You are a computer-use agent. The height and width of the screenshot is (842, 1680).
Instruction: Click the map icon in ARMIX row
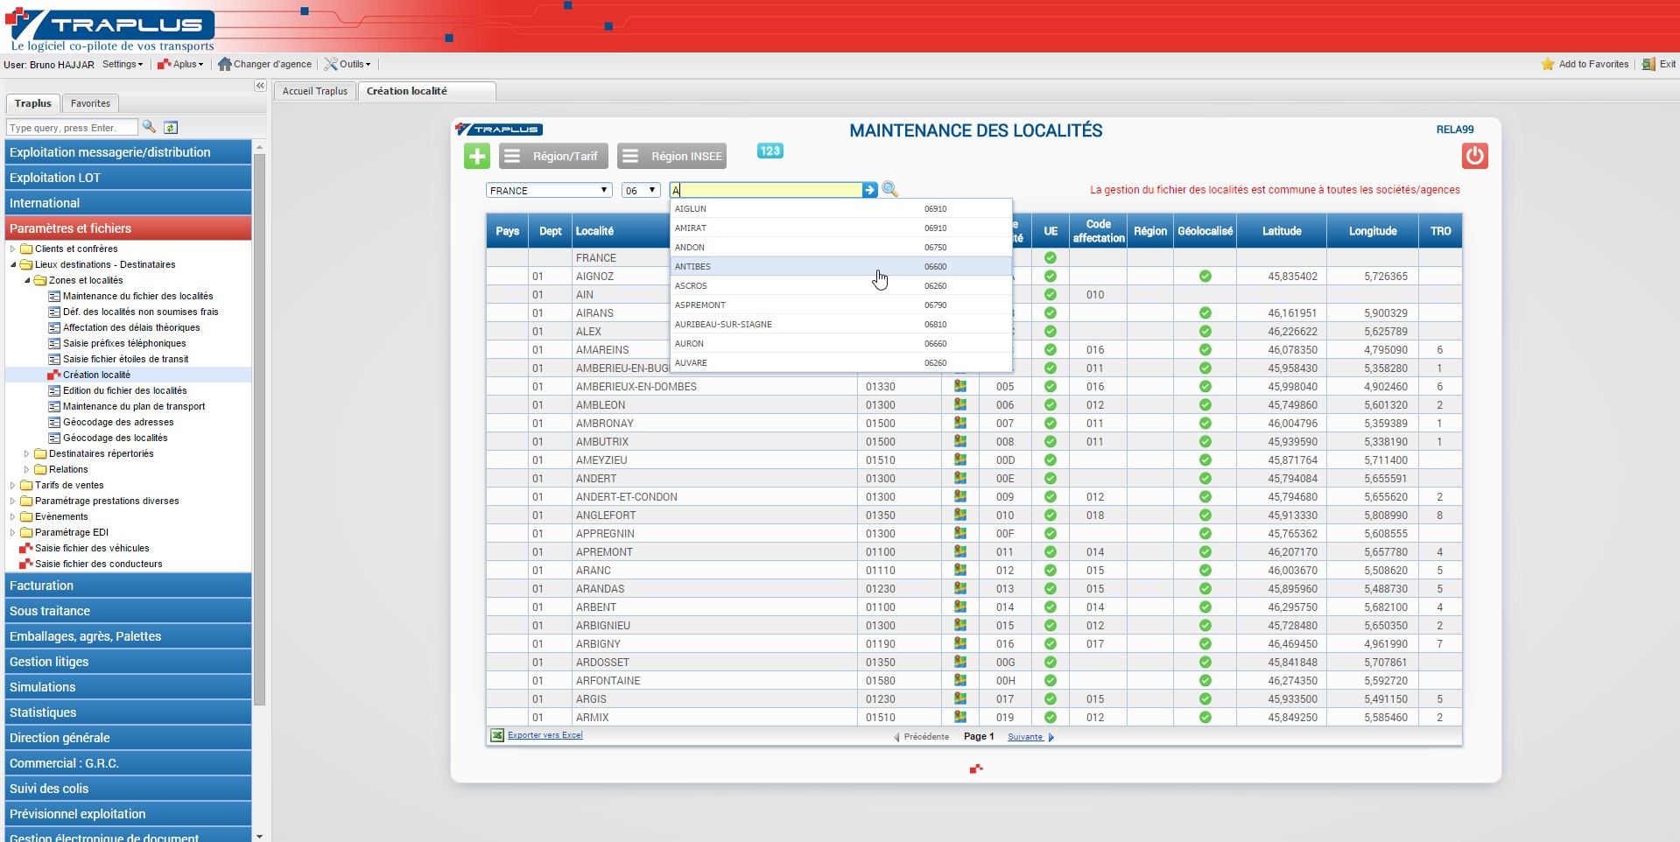point(960,717)
